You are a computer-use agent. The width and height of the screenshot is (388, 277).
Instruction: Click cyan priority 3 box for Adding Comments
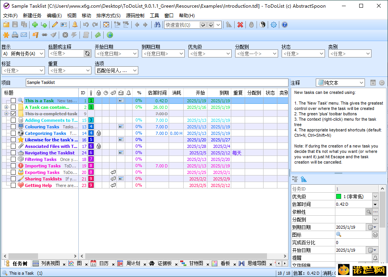pos(91,120)
